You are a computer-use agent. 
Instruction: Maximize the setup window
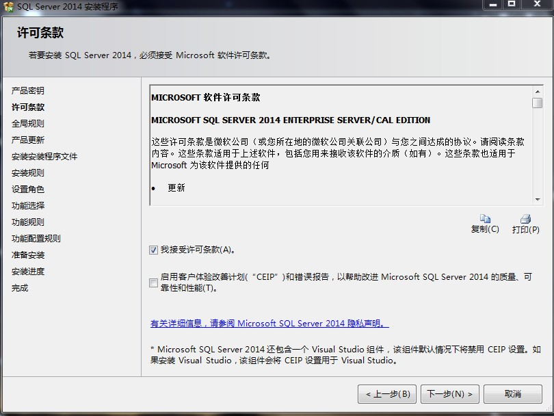(x=511, y=5)
